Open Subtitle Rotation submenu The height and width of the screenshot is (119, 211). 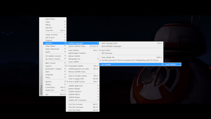coord(83,92)
